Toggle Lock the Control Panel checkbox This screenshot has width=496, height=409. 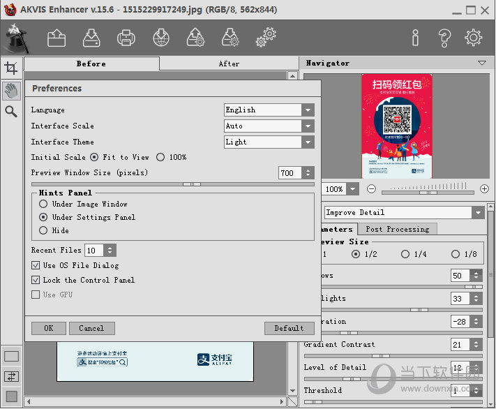click(x=36, y=280)
